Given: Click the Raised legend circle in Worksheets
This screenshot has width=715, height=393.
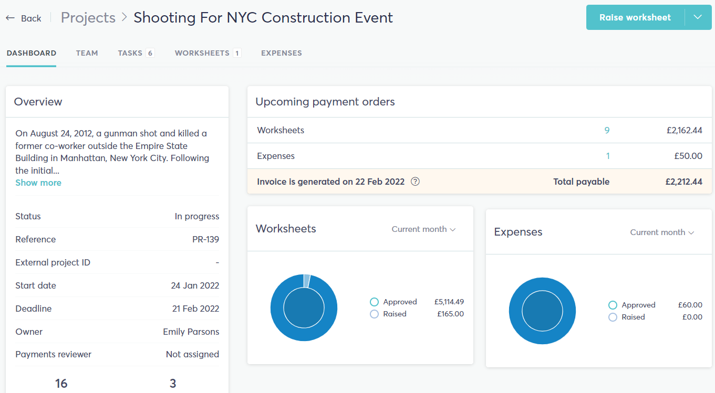Looking at the screenshot, I should 374,314.
